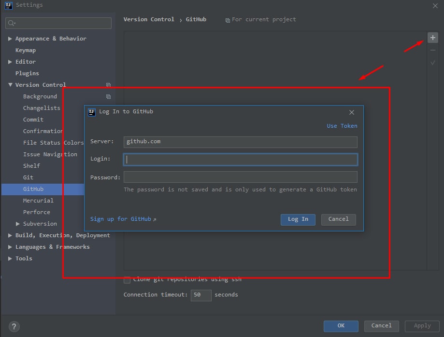The image size is (444, 337).
Task: Click the search magnifier icon in Settings
Action: (x=11, y=23)
